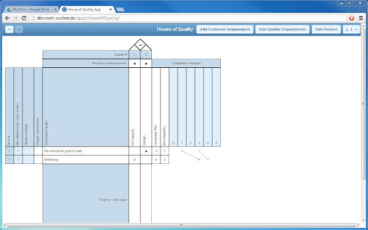The width and height of the screenshot is (368, 230).
Task: Click 'Max Relationship Value in Row' header
Action: [x=18, y=107]
